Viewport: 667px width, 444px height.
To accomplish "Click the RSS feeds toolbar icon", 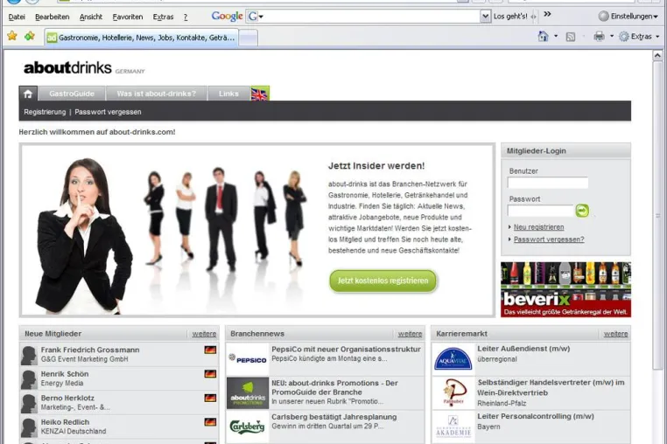I will [571, 37].
